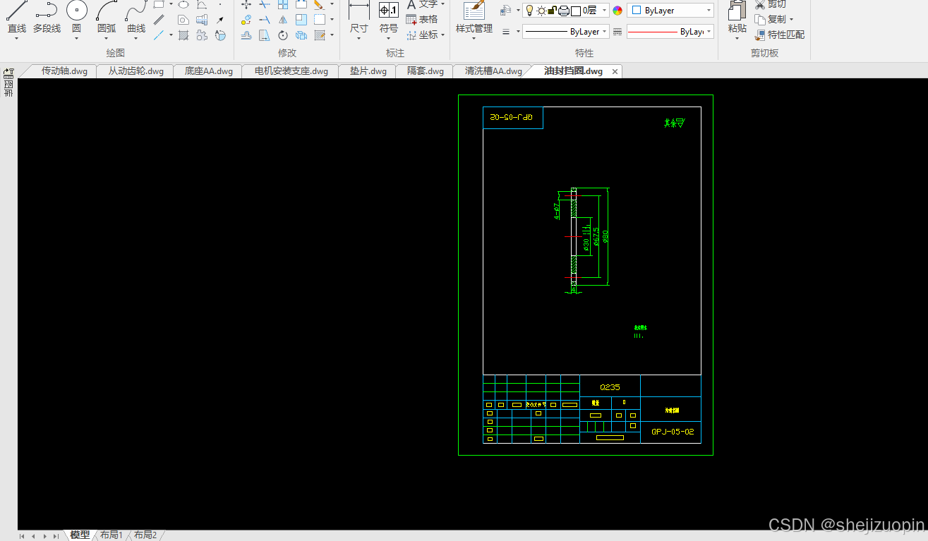928x541 pixels.
Task: Select the Scale tool in 修改
Action: 301,19
